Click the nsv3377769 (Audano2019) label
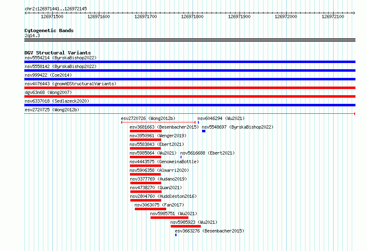Screen dimensions: 367x251 click(x=158, y=179)
